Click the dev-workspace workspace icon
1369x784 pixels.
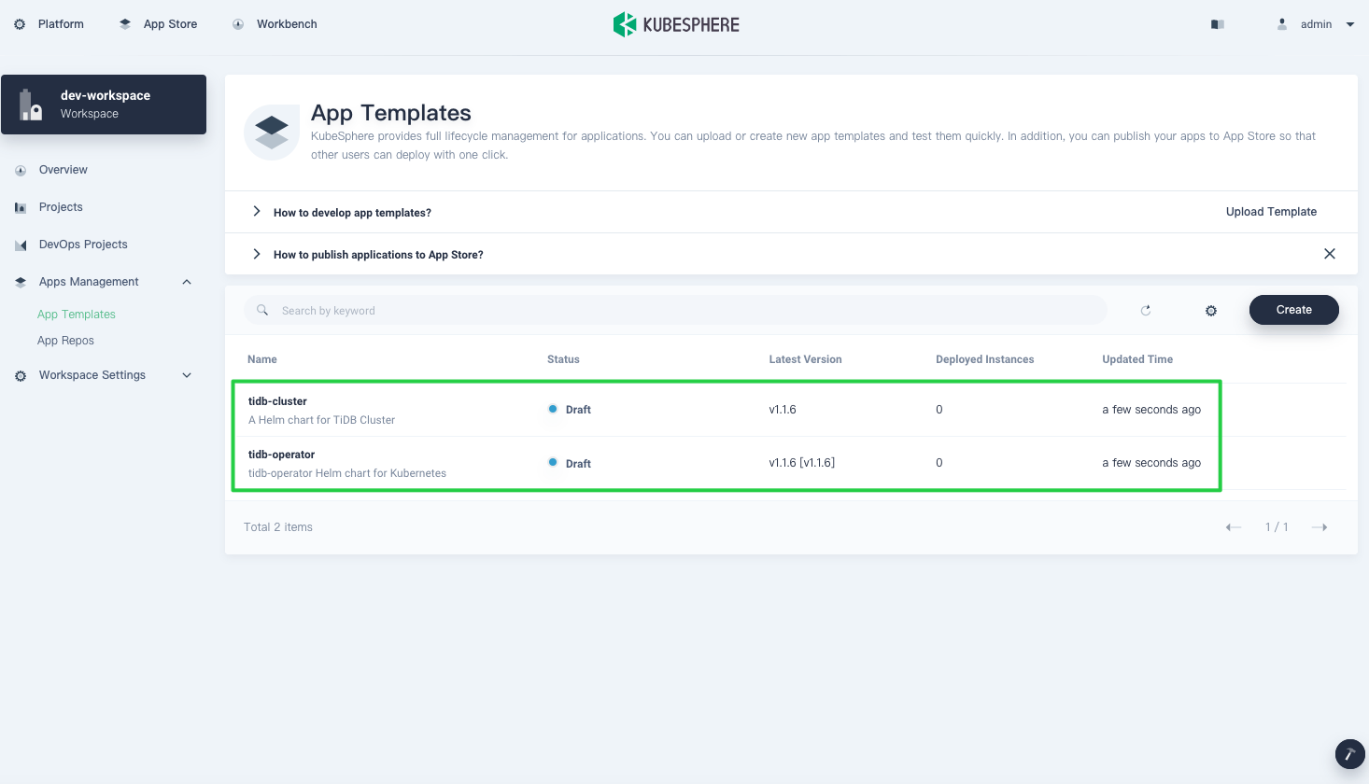point(31,105)
